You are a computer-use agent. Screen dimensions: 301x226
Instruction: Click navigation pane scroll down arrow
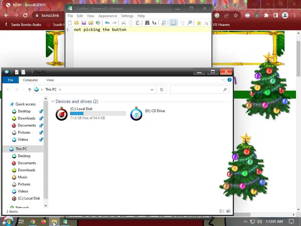46,206
